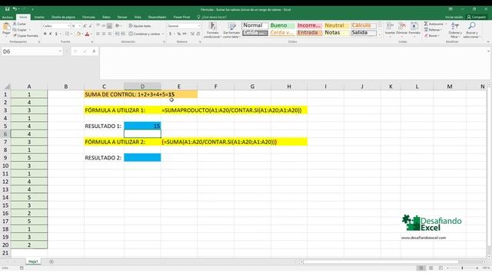Apply percent style format
492x276 pixels.
pos(178,34)
